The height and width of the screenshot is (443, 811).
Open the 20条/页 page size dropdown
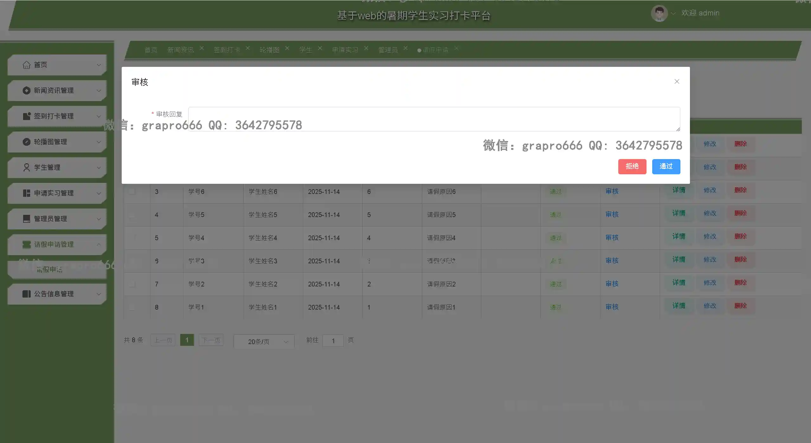tap(264, 342)
